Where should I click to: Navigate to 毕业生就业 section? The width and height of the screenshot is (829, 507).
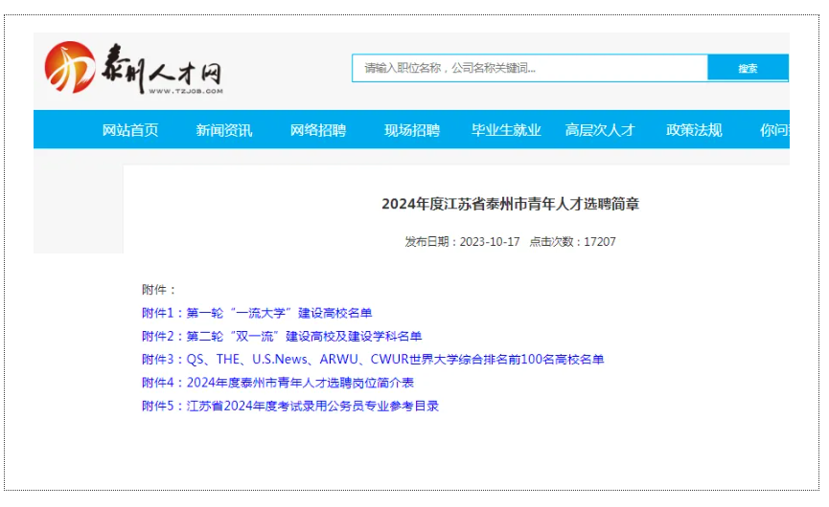pos(506,130)
